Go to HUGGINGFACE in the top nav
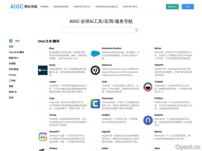 [x=61, y=7]
